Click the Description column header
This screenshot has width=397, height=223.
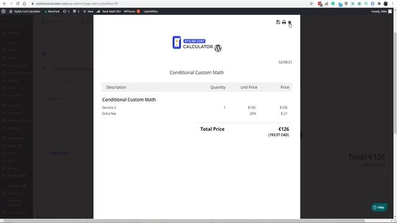(116, 87)
